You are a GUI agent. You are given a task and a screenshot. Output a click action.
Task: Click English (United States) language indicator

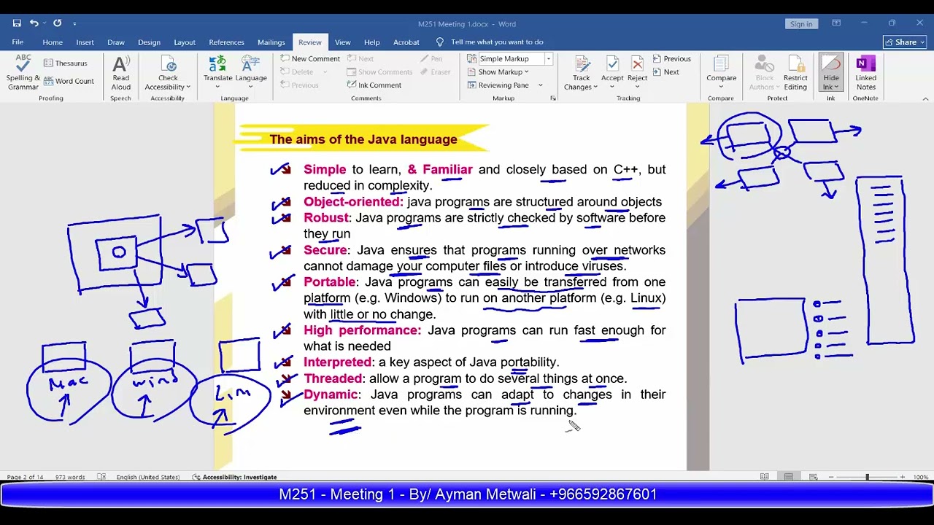pyautogui.click(x=147, y=477)
